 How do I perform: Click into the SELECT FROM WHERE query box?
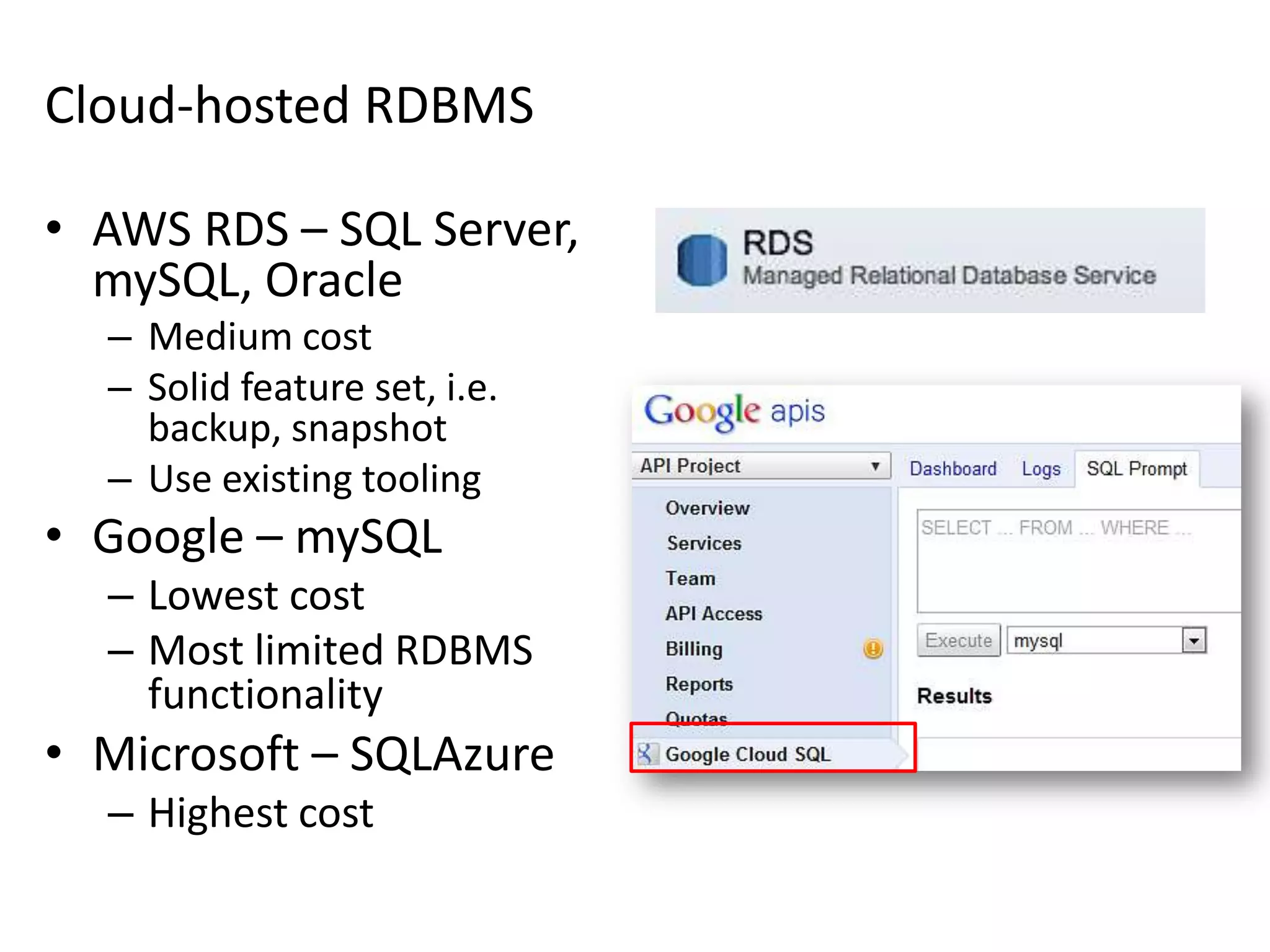[1079, 561]
